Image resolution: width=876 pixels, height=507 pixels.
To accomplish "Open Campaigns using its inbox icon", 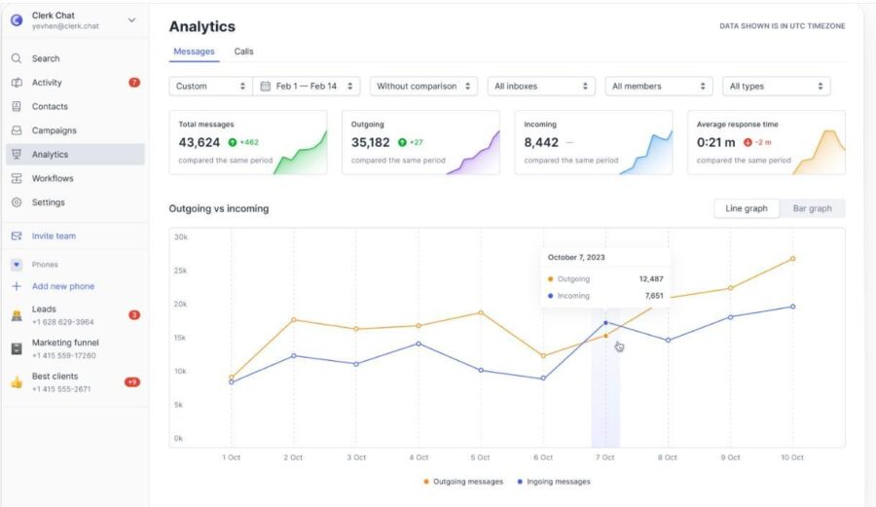I will (17, 130).
